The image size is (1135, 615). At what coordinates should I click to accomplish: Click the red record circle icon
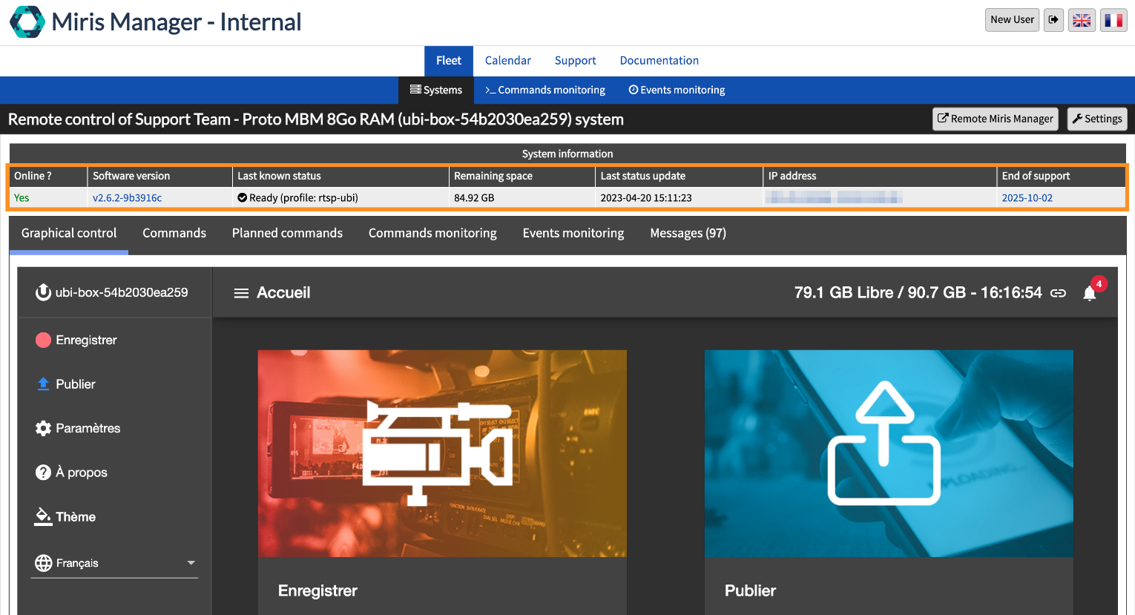coord(43,340)
